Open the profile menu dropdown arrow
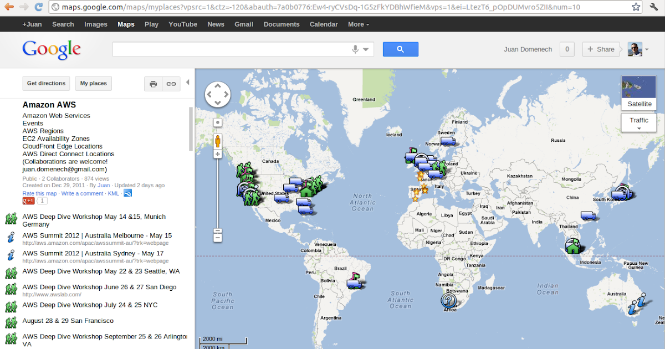This screenshot has width=665, height=349. [x=646, y=49]
